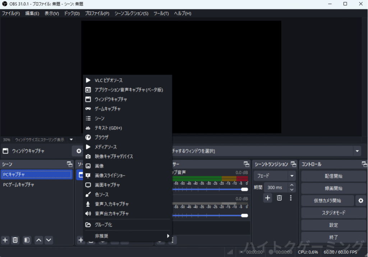Click the 音声出力キャプチャ speaker icon
The height and width of the screenshot is (257, 368).
[88, 214]
